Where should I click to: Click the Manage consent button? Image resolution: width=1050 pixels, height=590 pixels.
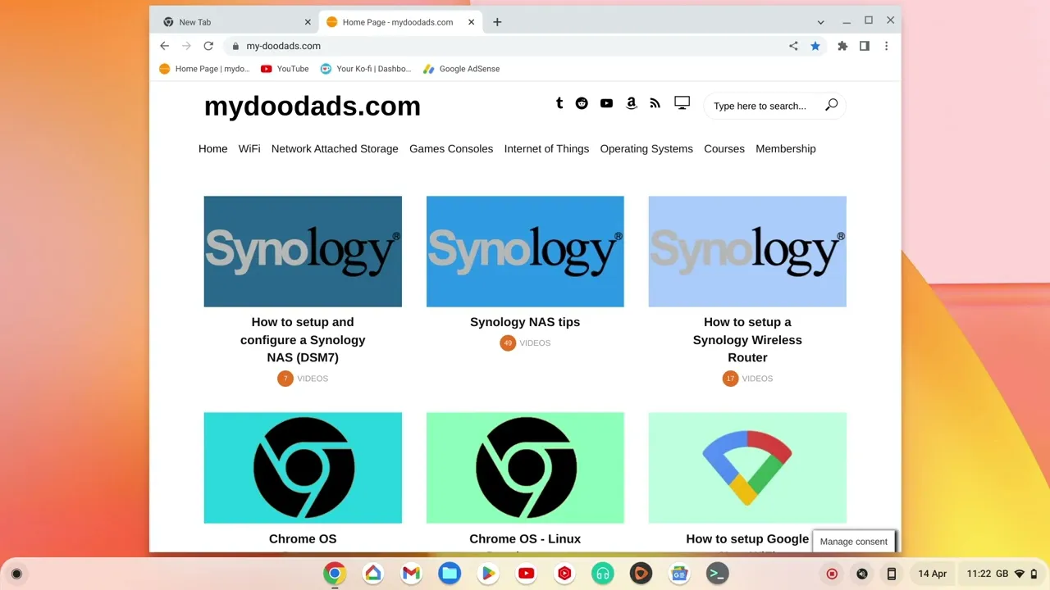[854, 542]
